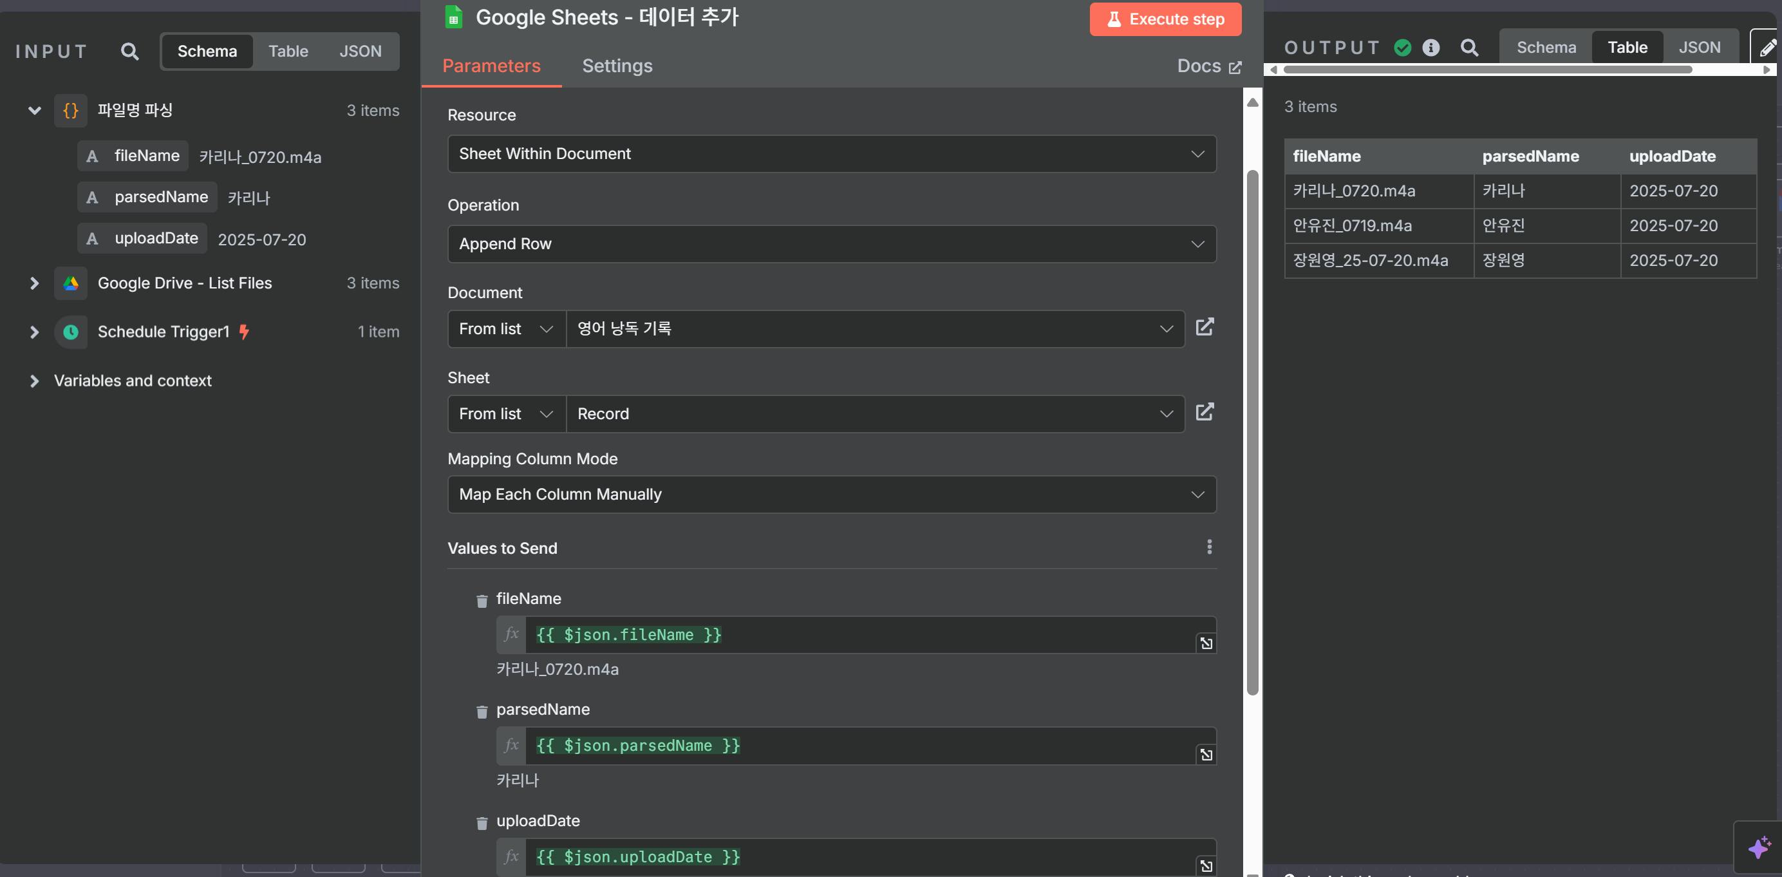Click the green success check in OUTPUT header
The width and height of the screenshot is (1782, 877).
point(1402,48)
